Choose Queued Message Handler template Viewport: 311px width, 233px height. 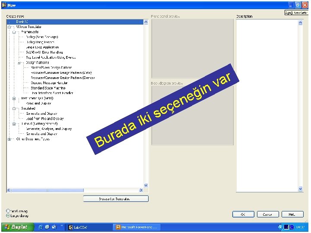(x=49, y=83)
